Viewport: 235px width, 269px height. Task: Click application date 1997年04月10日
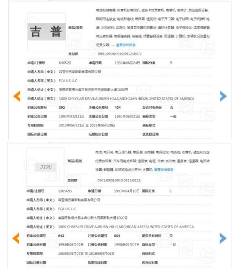tap(126, 191)
